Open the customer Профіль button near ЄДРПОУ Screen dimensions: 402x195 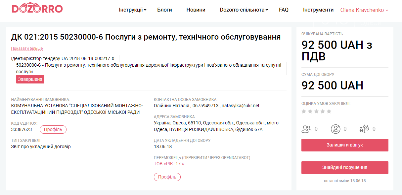(53, 129)
